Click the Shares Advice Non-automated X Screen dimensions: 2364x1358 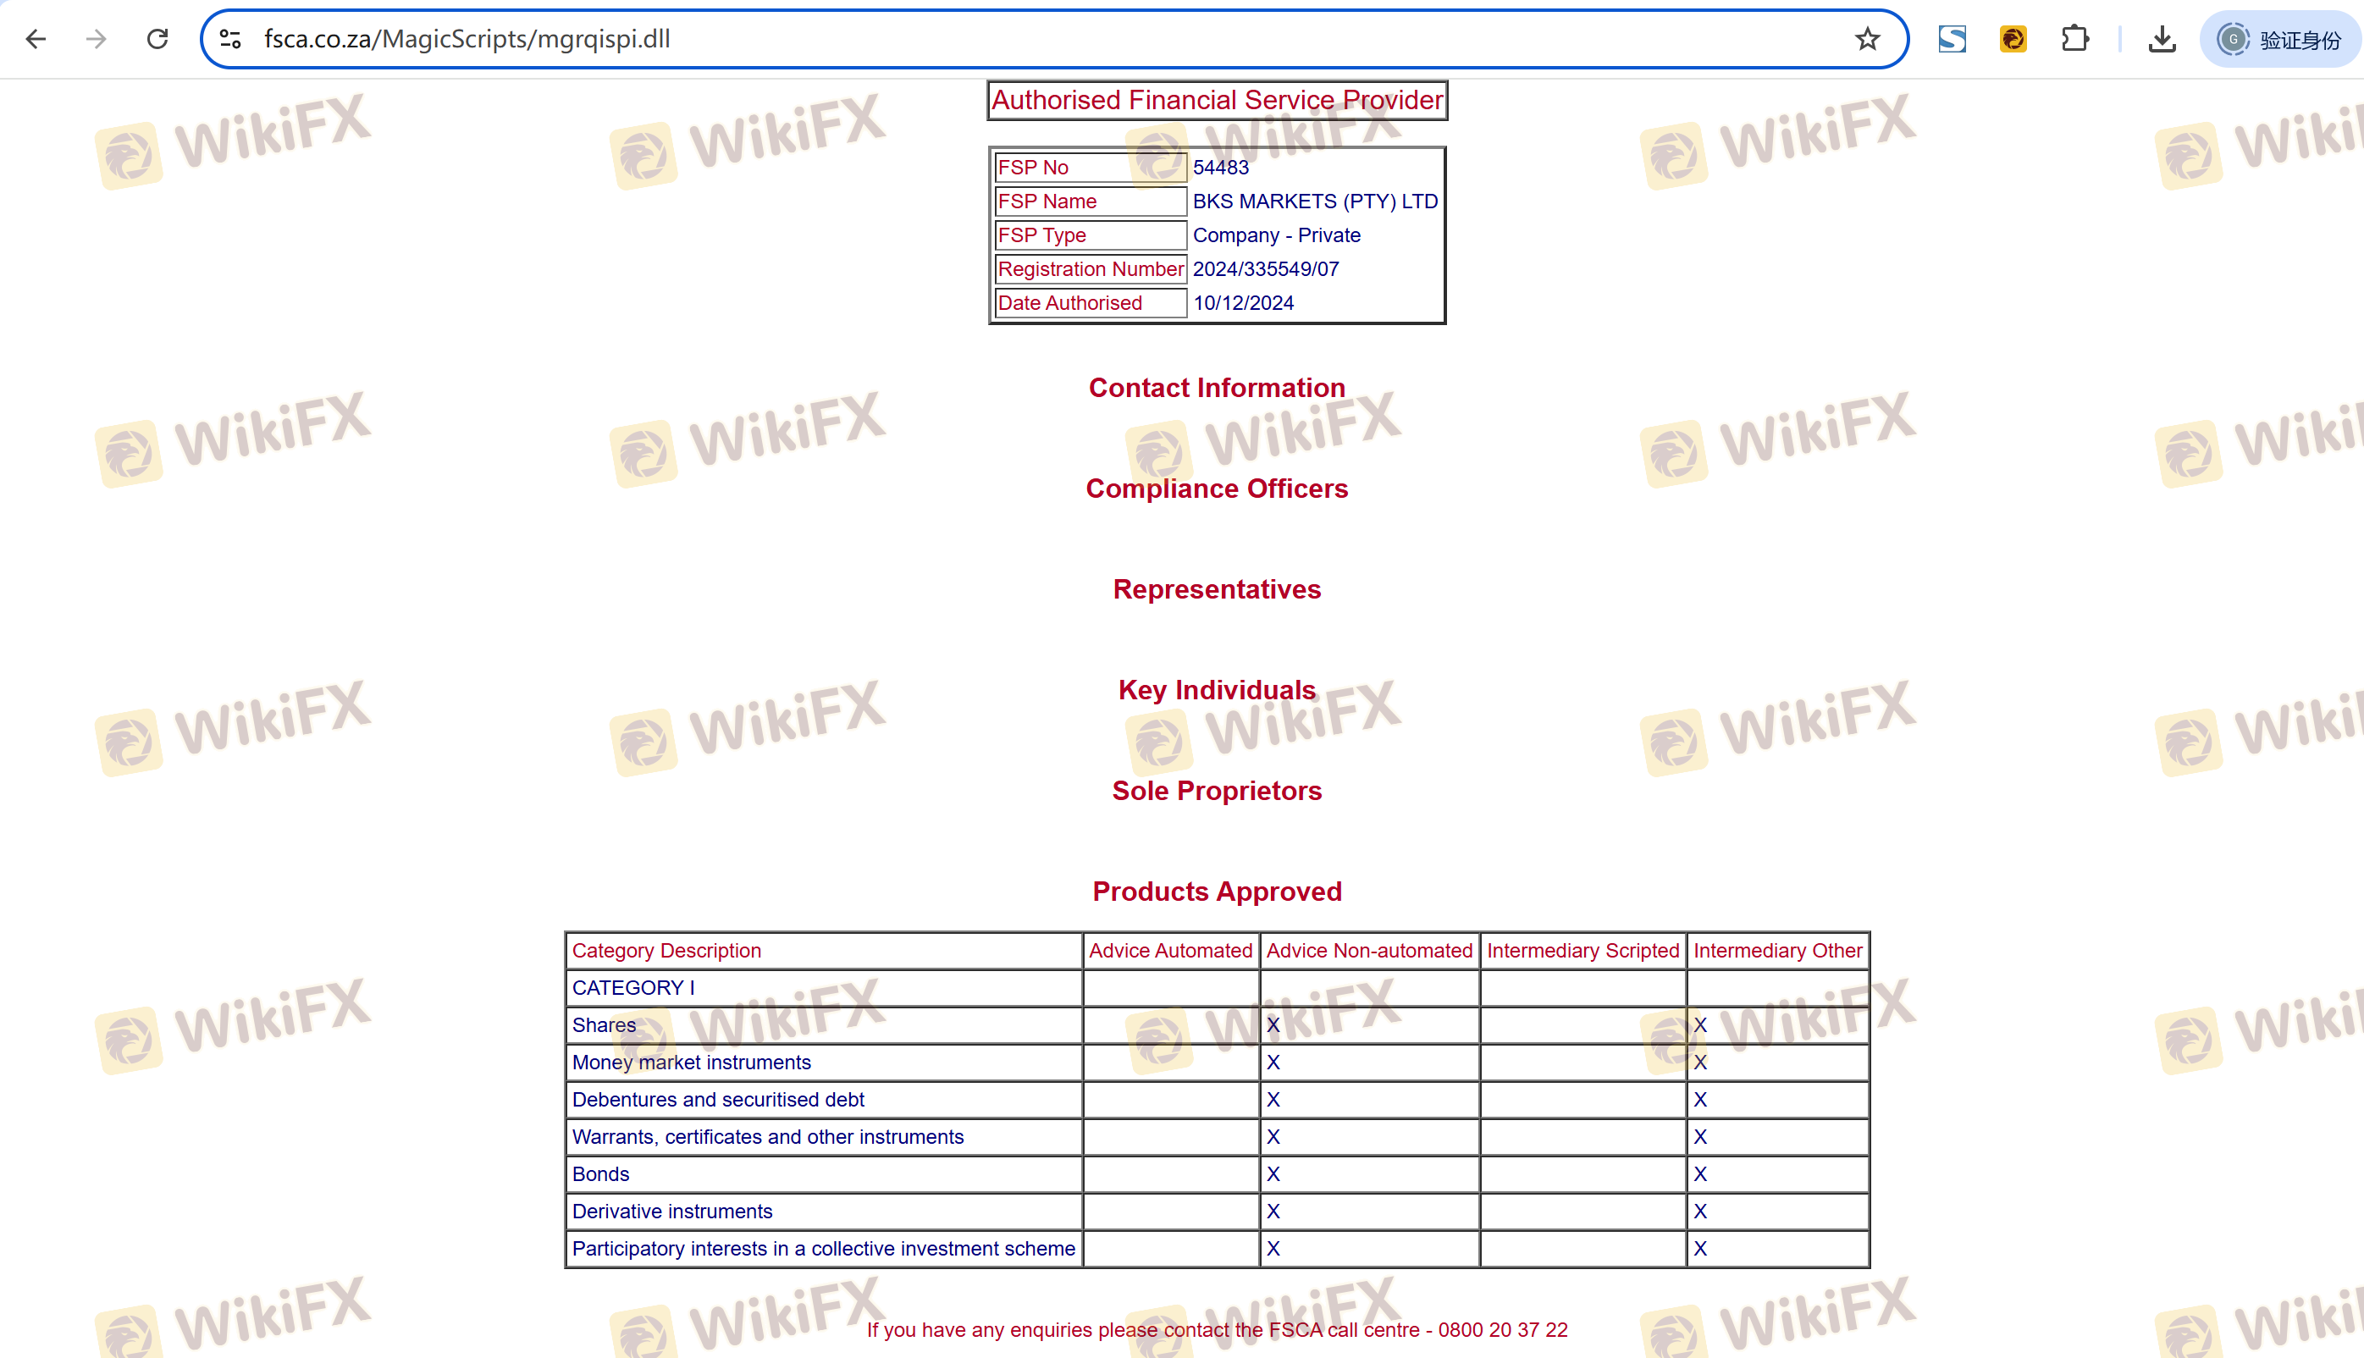(1273, 1025)
